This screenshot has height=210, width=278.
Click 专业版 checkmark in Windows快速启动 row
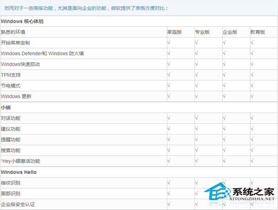(196, 64)
